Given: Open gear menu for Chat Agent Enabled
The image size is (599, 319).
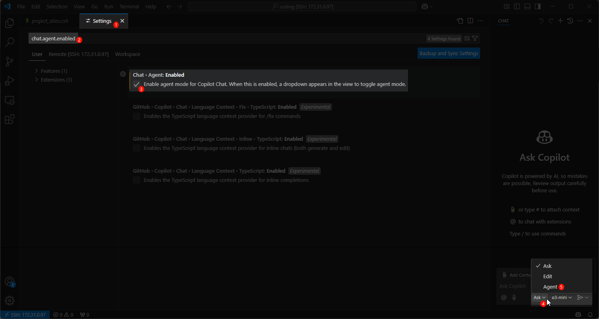Looking at the screenshot, I should pos(123,74).
